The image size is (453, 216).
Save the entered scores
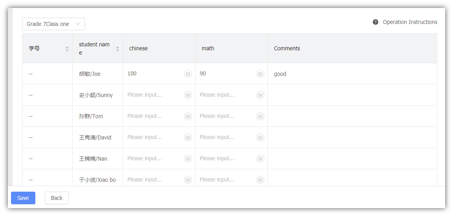(23, 198)
